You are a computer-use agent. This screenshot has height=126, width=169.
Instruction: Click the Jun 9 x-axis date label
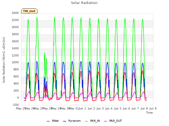[153, 108]
